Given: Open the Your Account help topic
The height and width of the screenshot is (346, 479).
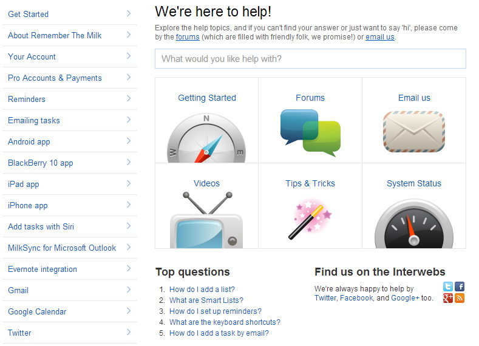Looking at the screenshot, I should (32, 56).
